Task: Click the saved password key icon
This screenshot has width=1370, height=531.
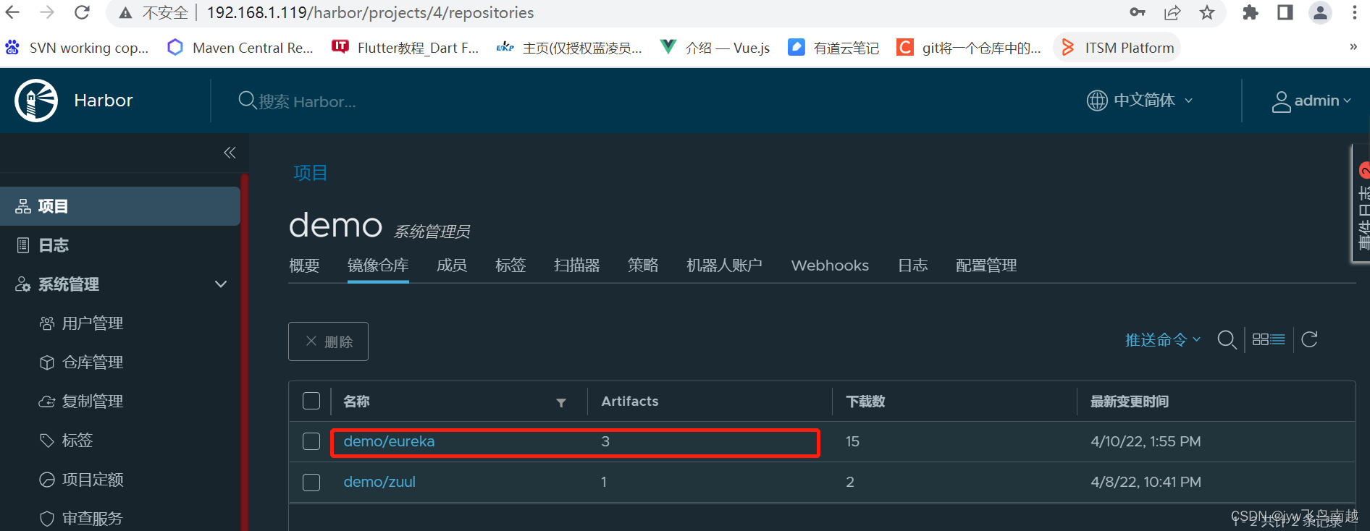Action: 1137,12
